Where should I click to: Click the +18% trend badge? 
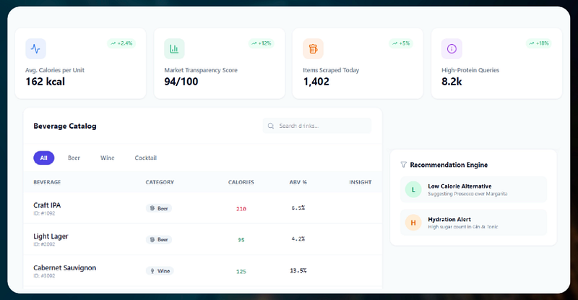(539, 43)
